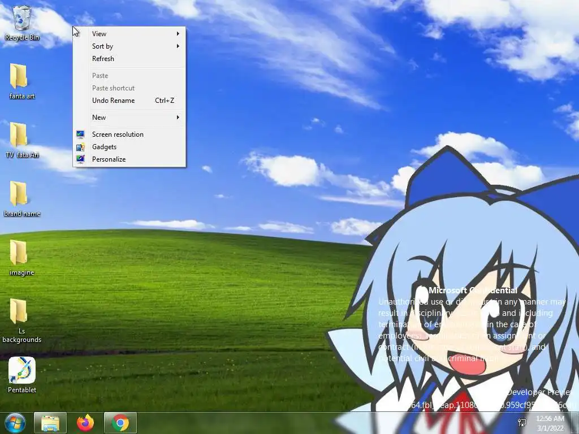
Task: Choose Undo Rename in the context menu
Action: point(129,101)
